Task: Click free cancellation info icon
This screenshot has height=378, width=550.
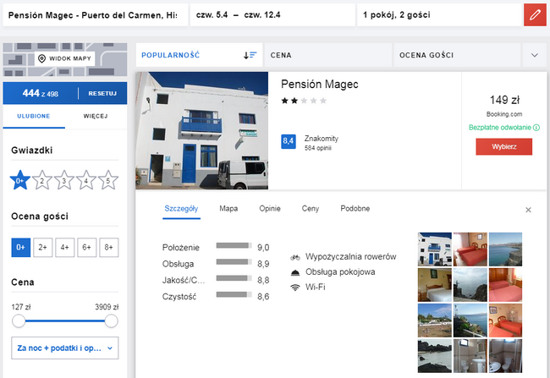Action: pos(536,128)
